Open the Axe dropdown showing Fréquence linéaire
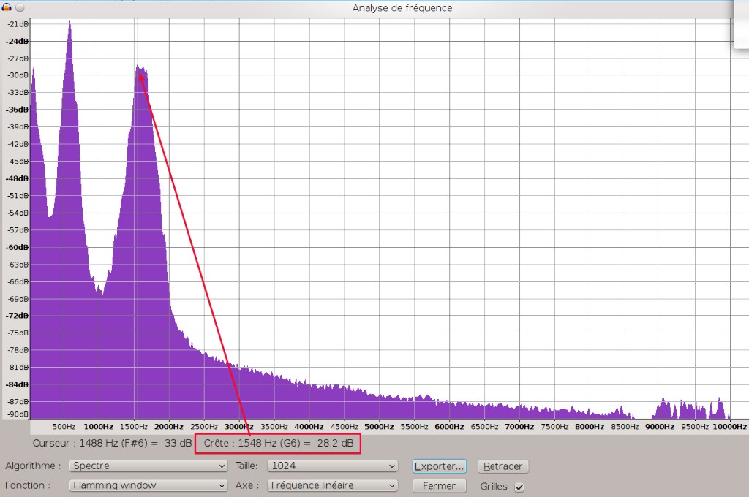Image resolution: width=749 pixels, height=497 pixels. pos(333,485)
